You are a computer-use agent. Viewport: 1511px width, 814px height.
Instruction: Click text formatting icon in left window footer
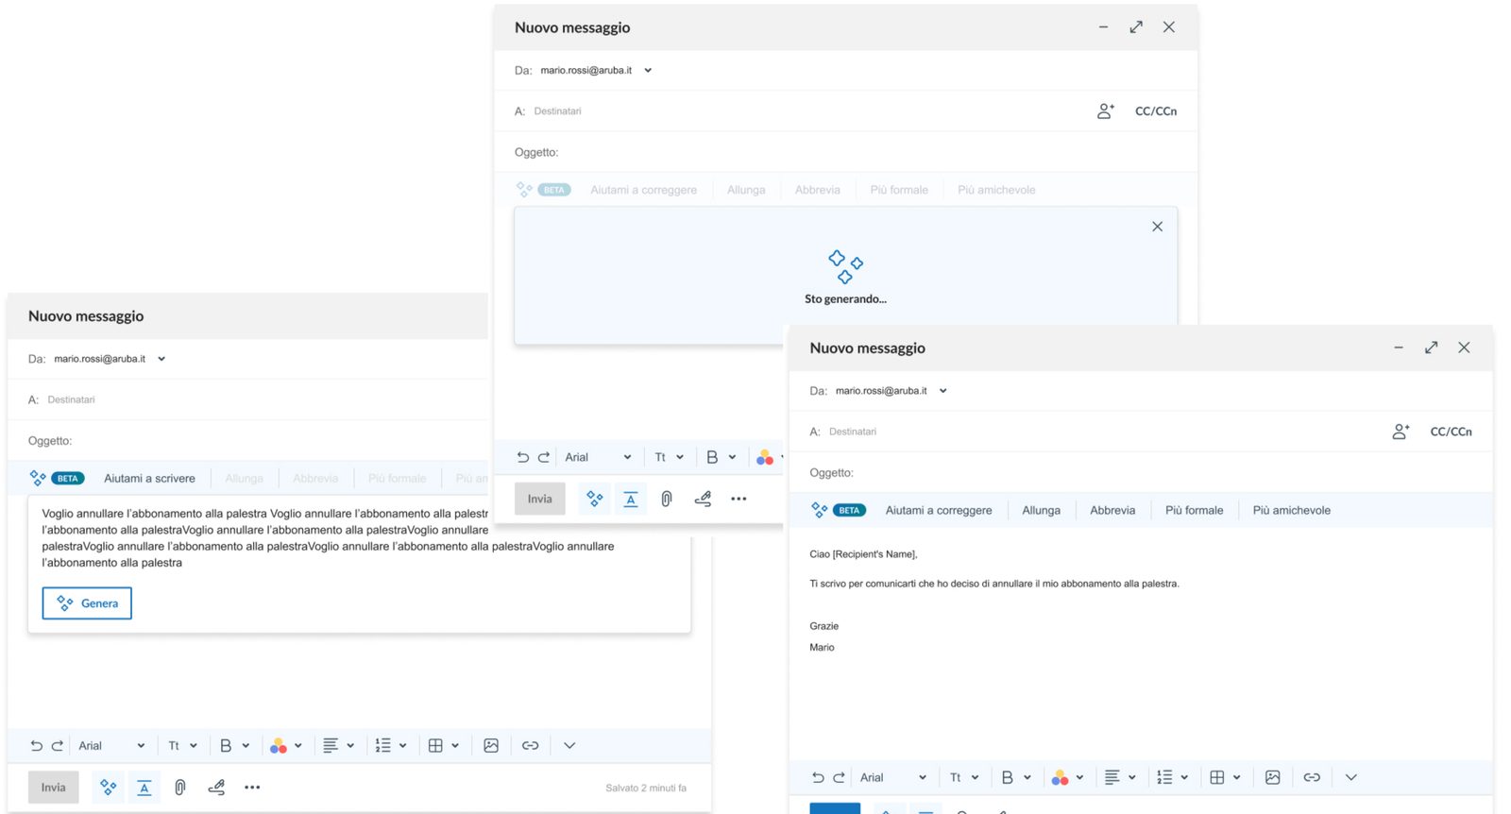(144, 788)
